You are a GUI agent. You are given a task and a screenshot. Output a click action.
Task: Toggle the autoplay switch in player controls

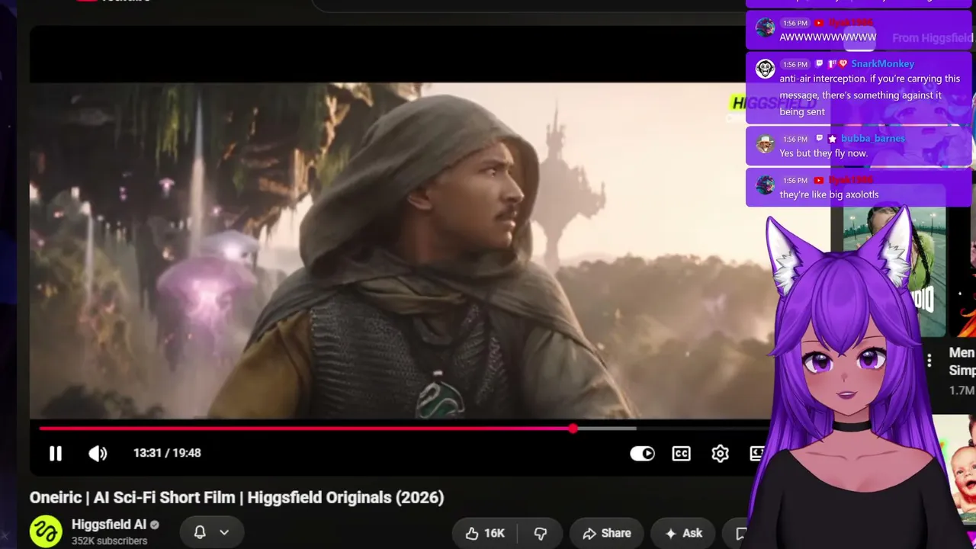(x=642, y=454)
